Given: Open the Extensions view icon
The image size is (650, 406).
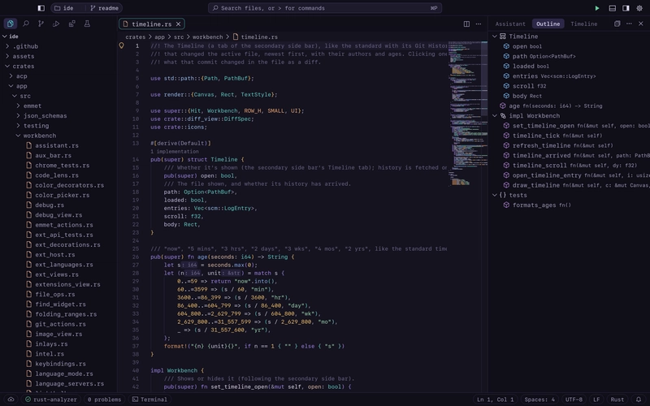Looking at the screenshot, I should [71, 24].
